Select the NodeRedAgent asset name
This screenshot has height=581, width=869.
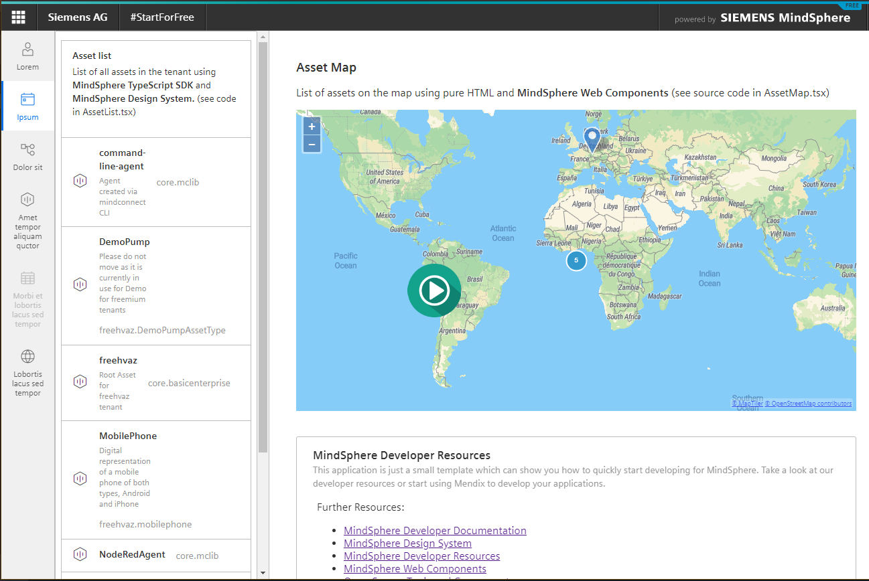(x=131, y=554)
